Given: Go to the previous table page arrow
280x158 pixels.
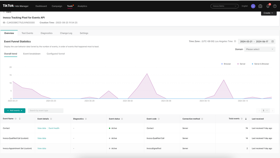Looking at the screenshot, I should pyautogui.click(x=259, y=111).
